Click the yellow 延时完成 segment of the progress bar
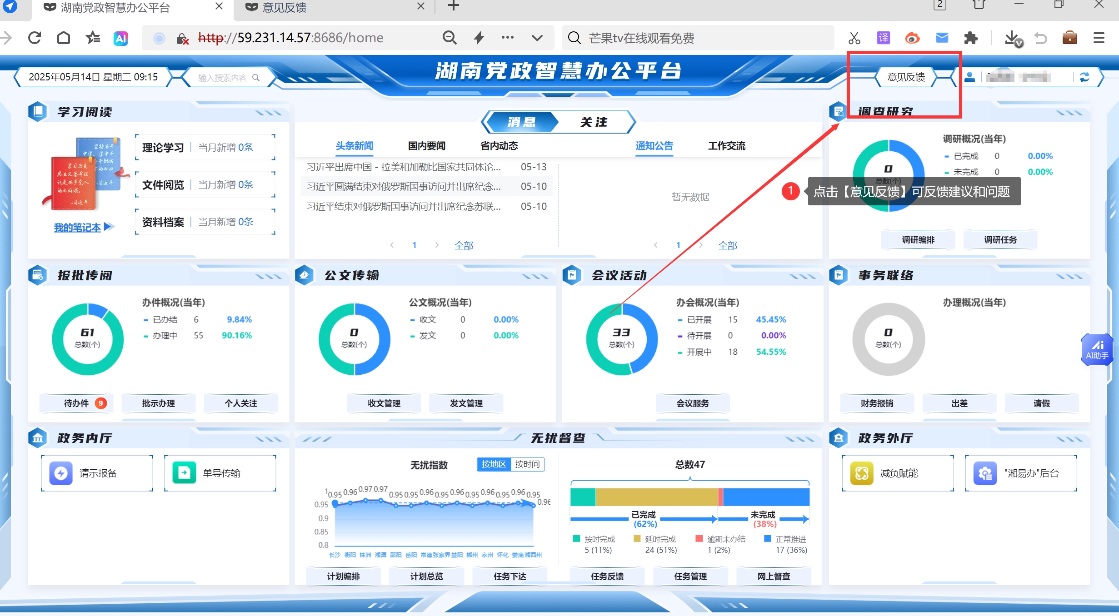 point(656,497)
